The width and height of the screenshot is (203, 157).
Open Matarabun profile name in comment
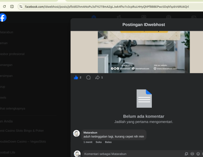90,133
